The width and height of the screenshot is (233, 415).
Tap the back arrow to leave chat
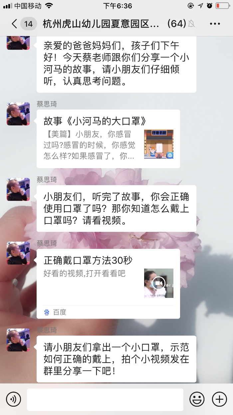coord(14,24)
